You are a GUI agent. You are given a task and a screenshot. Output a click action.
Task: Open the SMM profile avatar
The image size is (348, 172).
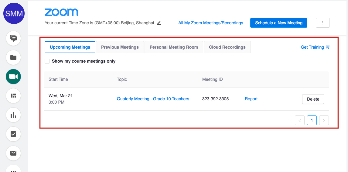14,14
